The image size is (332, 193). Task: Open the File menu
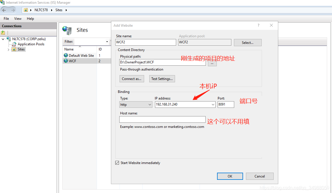coord(6,19)
